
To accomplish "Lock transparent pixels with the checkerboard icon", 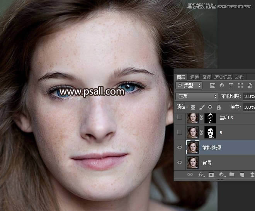I will tap(193, 107).
